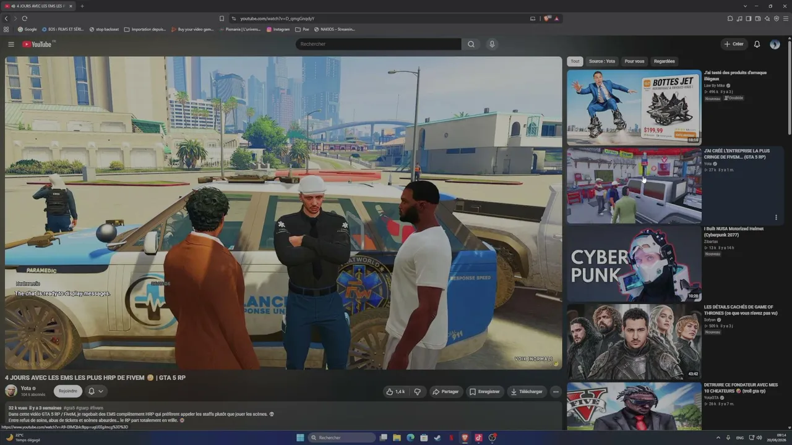Image resolution: width=792 pixels, height=445 pixels.
Task: Open the DETRUIRE CE FONDATEUR video thumbnail
Action: click(x=634, y=406)
